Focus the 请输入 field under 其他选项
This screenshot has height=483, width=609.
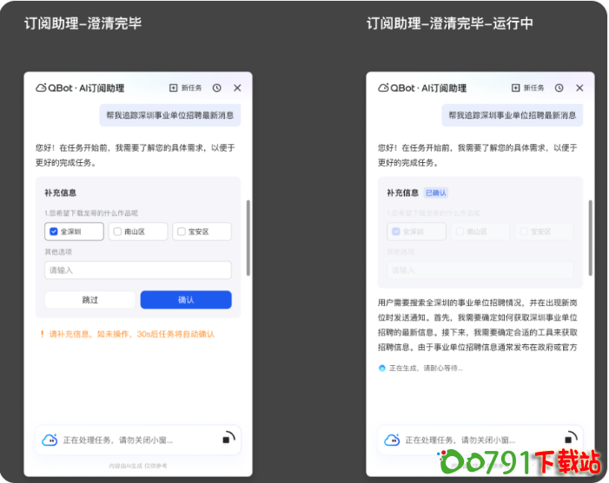tap(138, 271)
